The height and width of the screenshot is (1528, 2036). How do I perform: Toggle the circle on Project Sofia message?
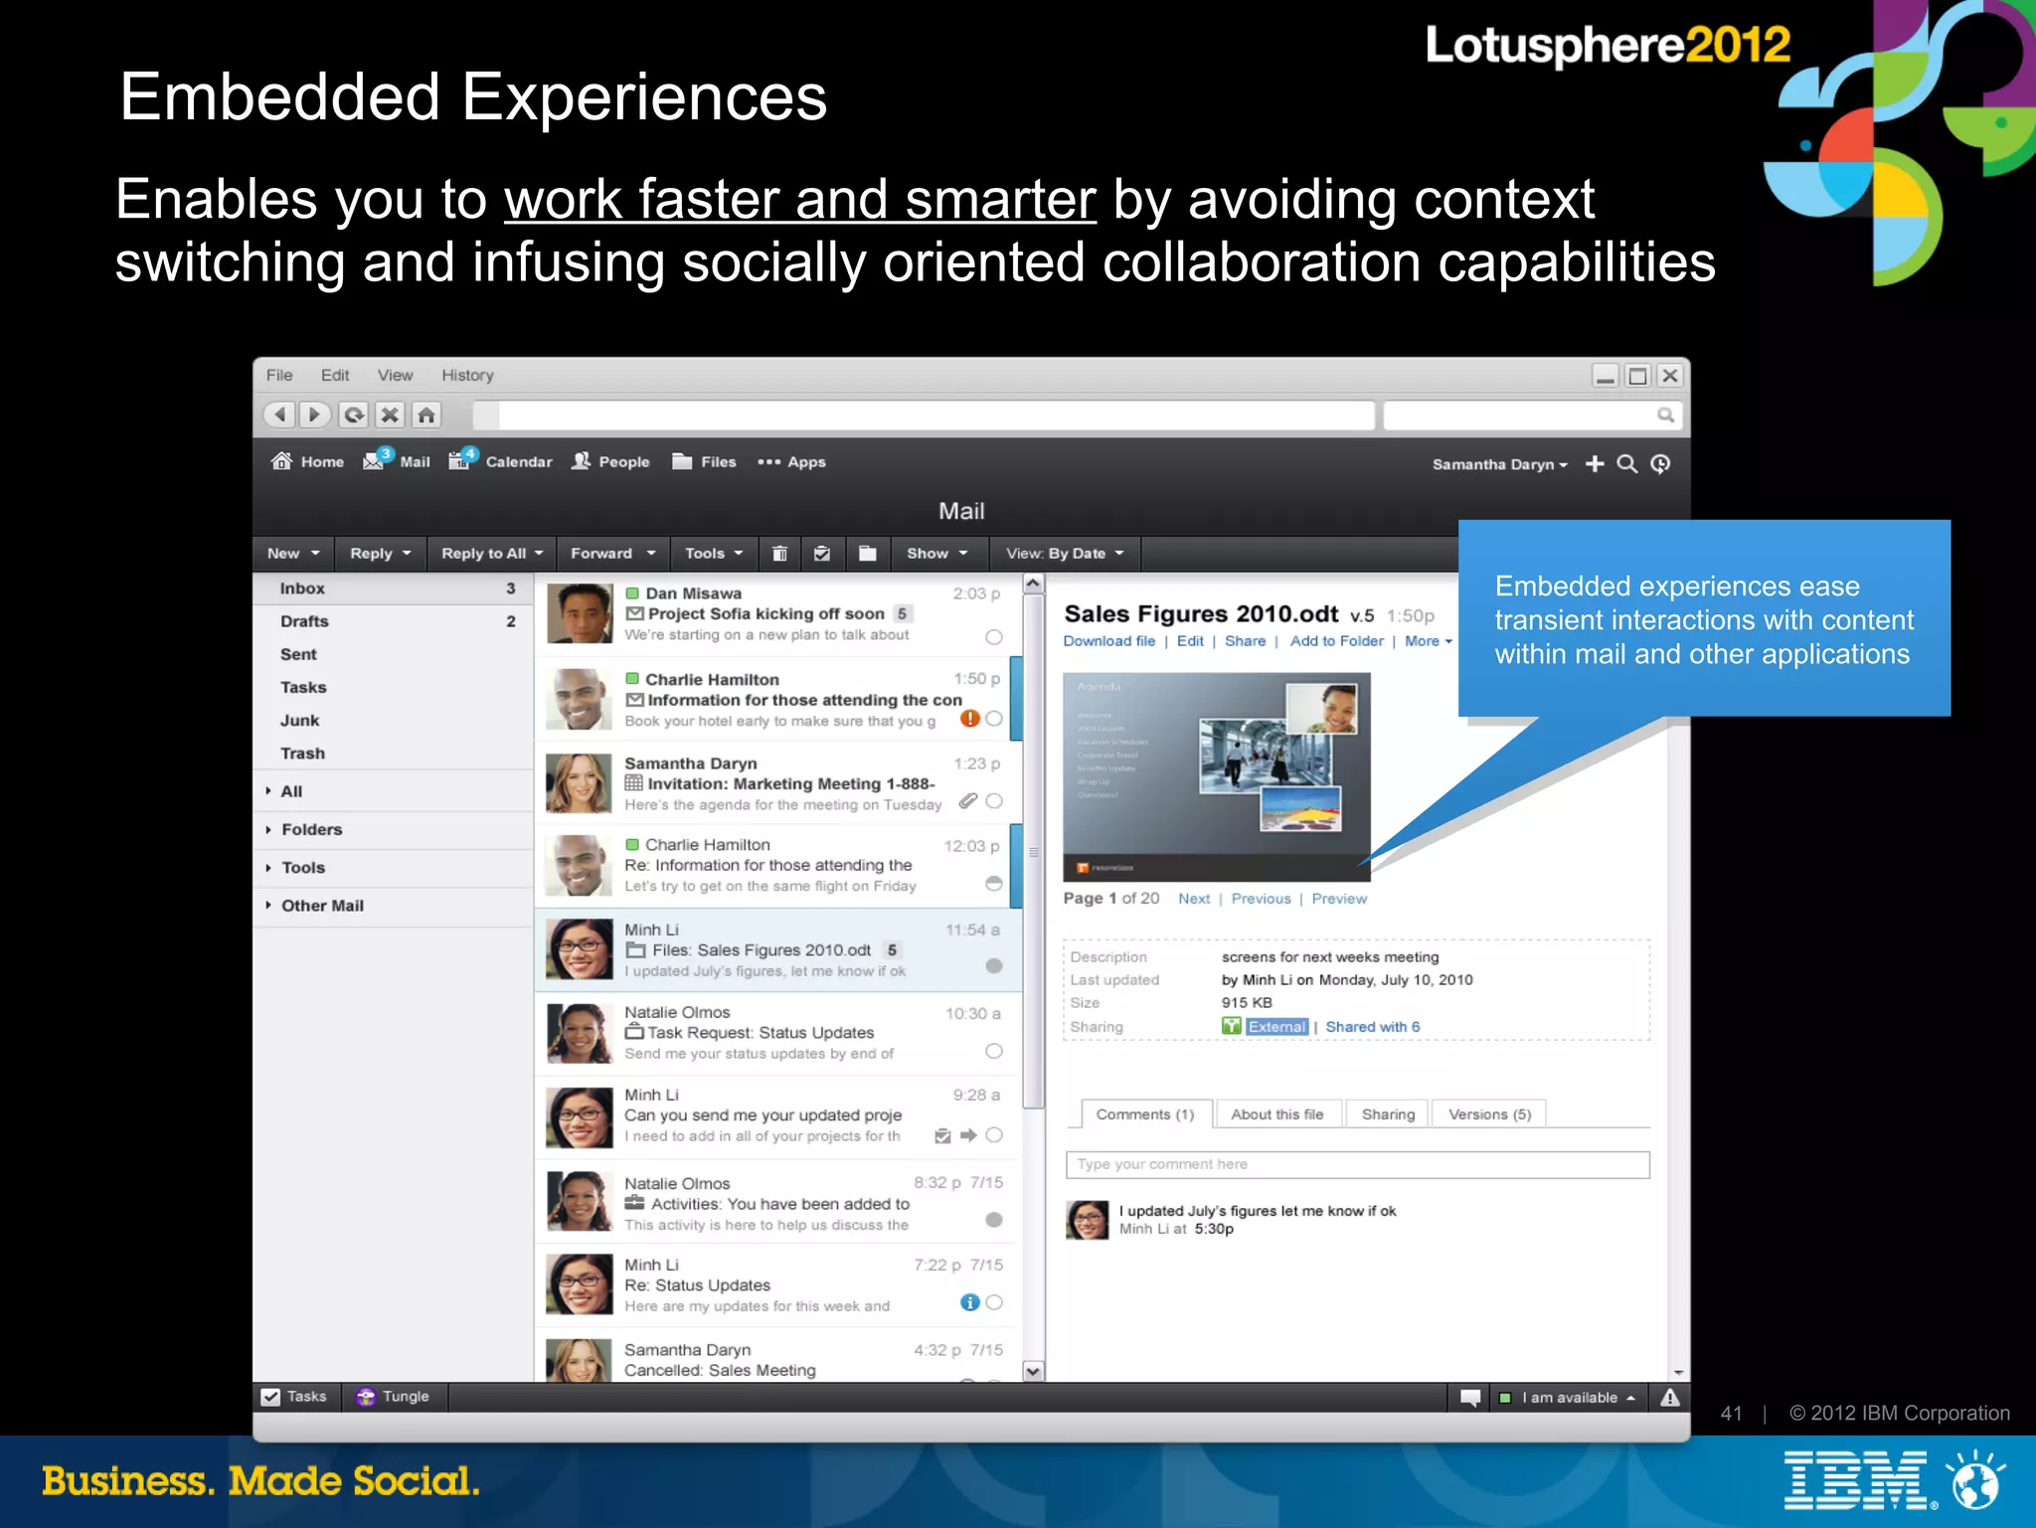994,636
